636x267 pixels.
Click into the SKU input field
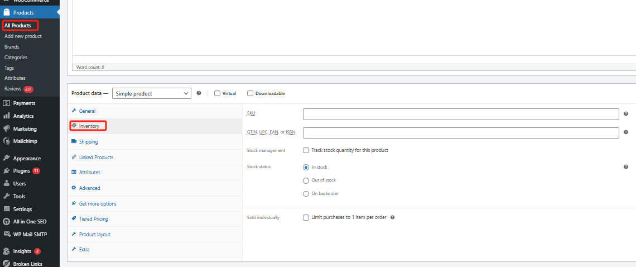(461, 114)
